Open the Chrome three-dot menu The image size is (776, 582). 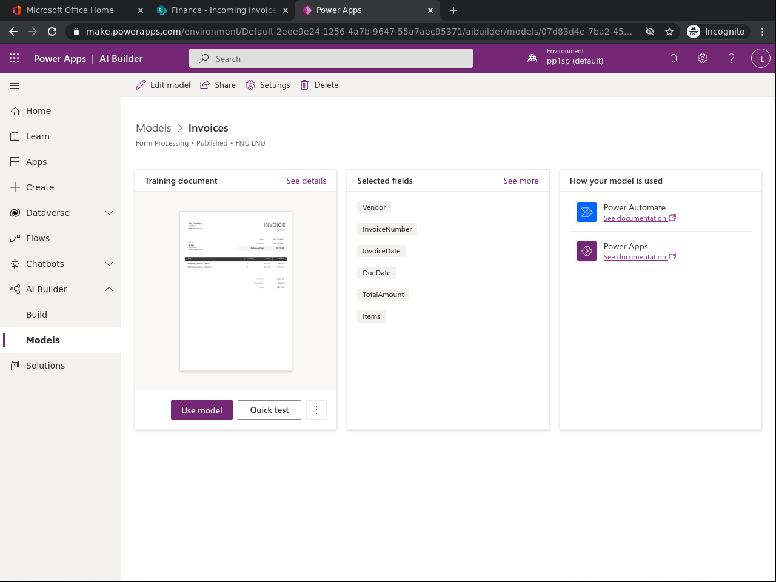(762, 32)
